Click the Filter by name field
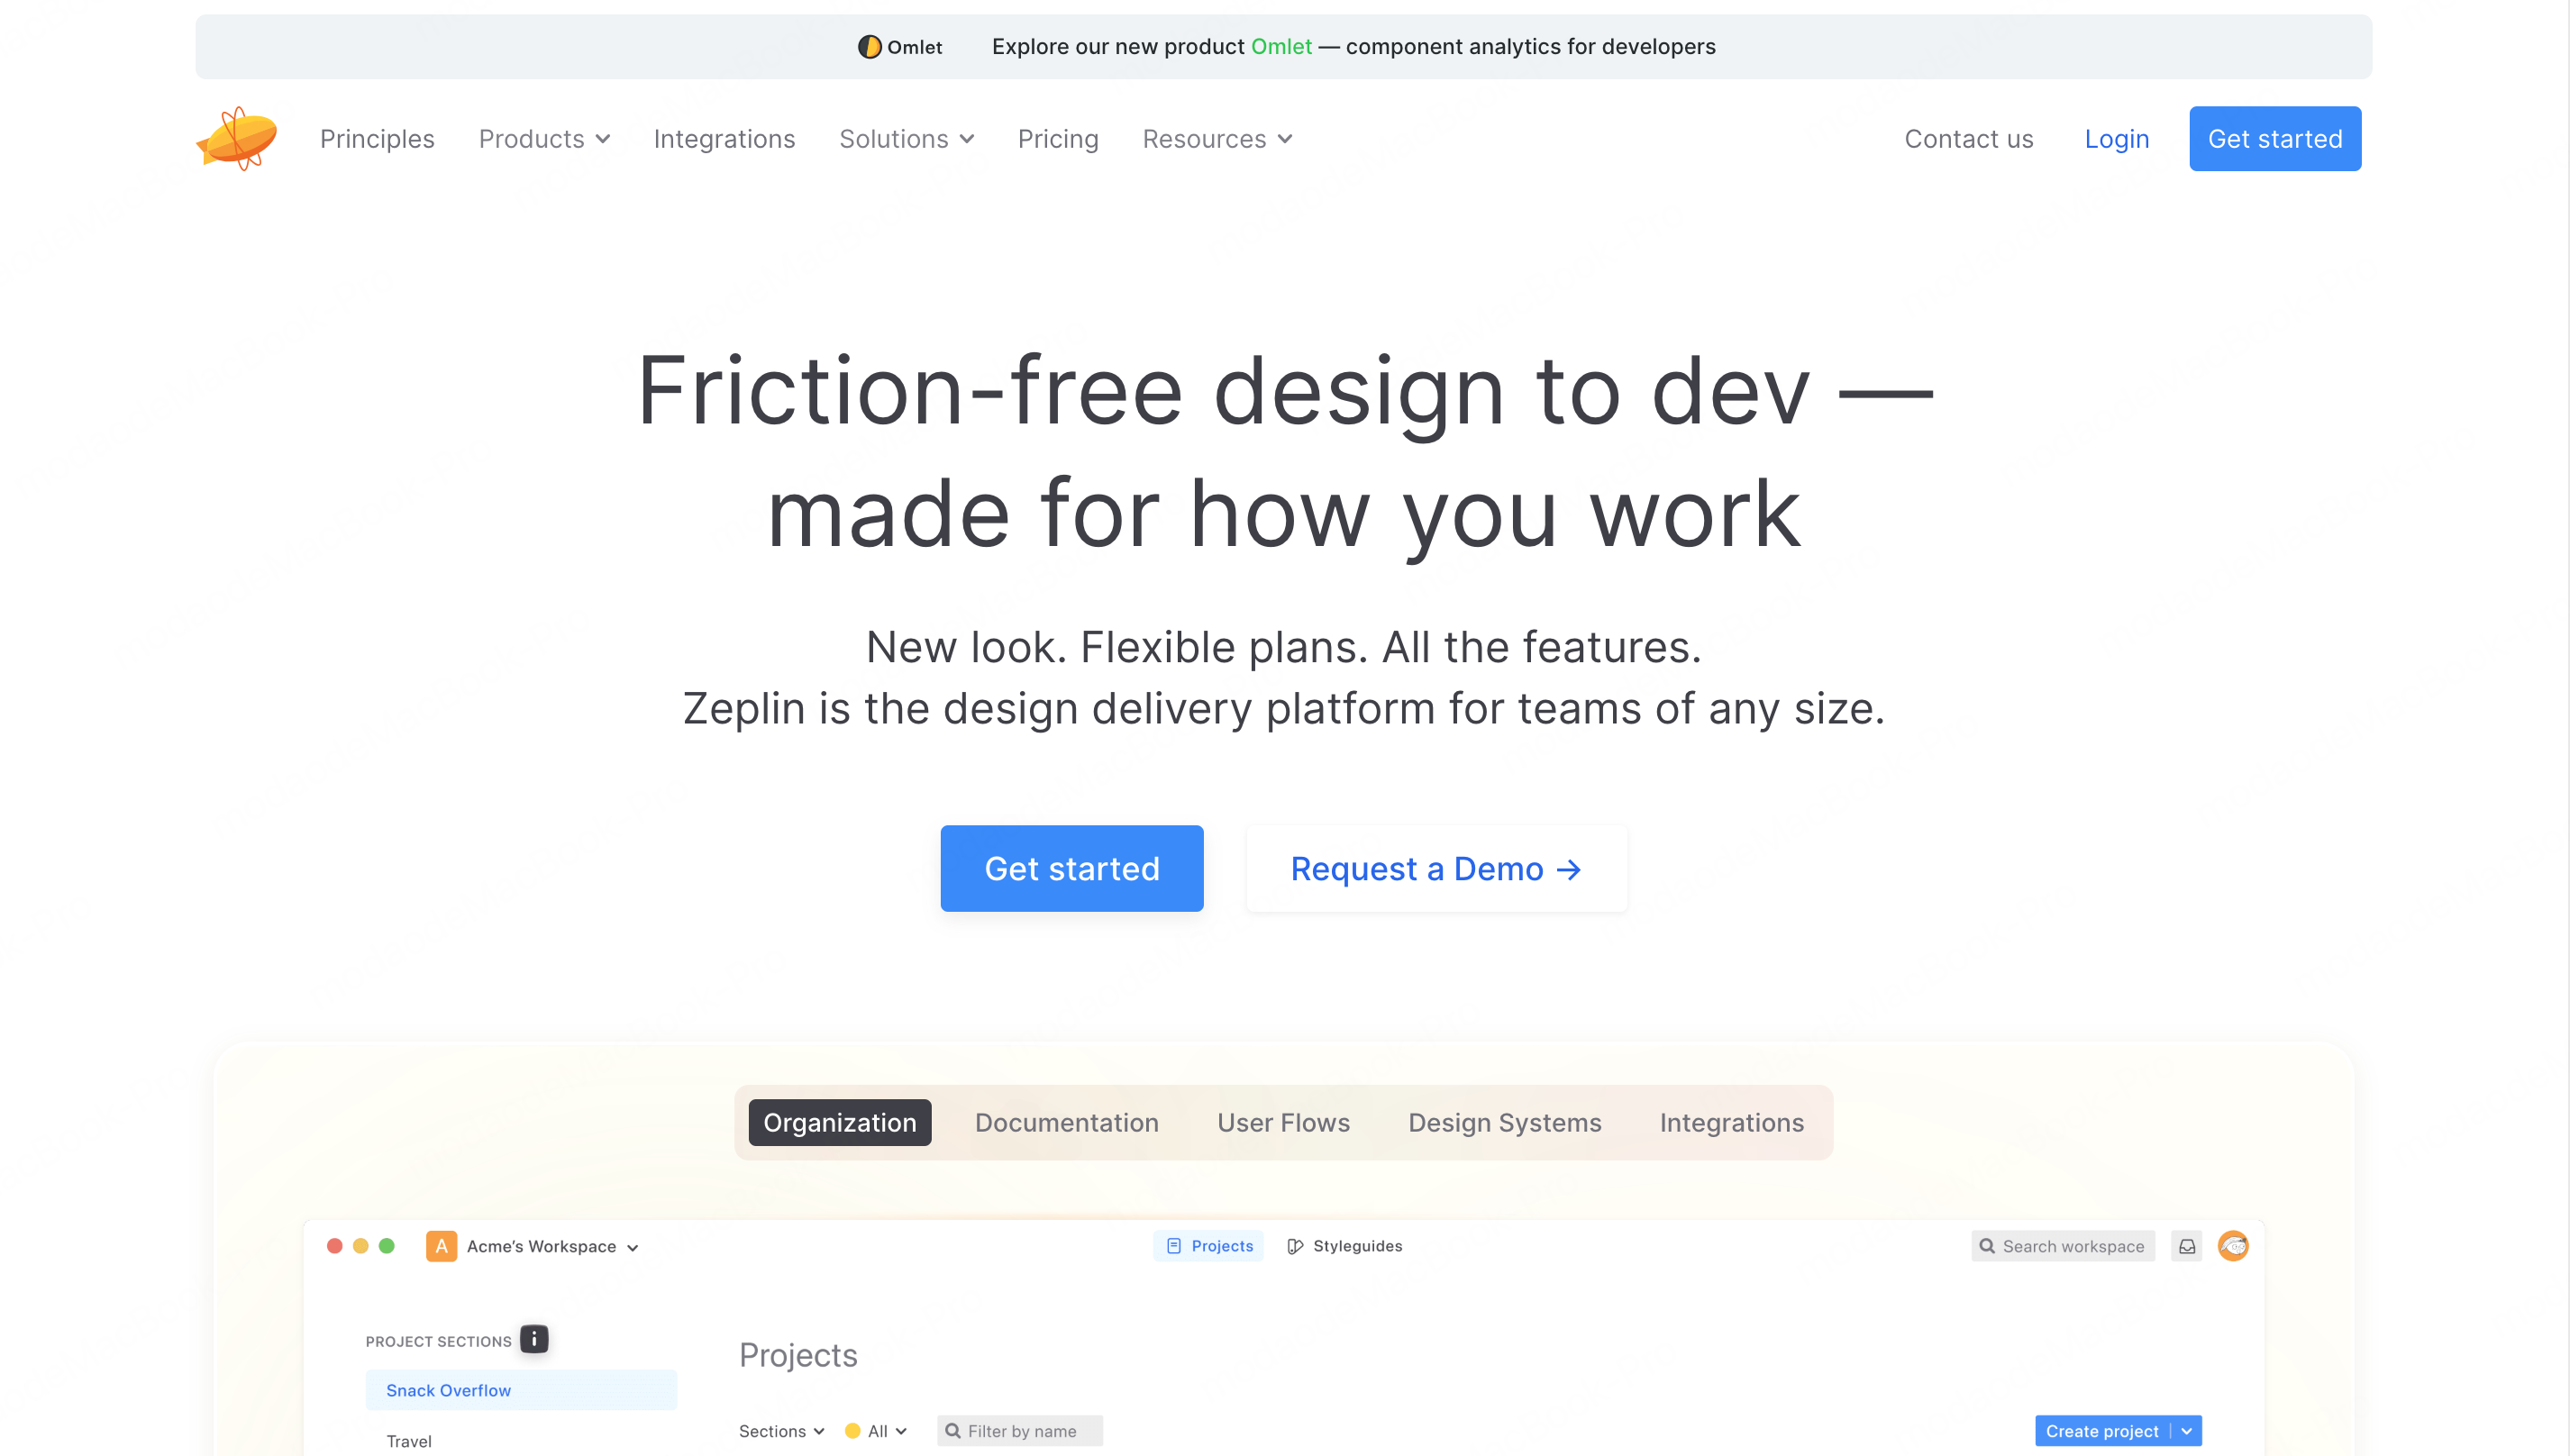This screenshot has width=2570, height=1456. click(1020, 1431)
